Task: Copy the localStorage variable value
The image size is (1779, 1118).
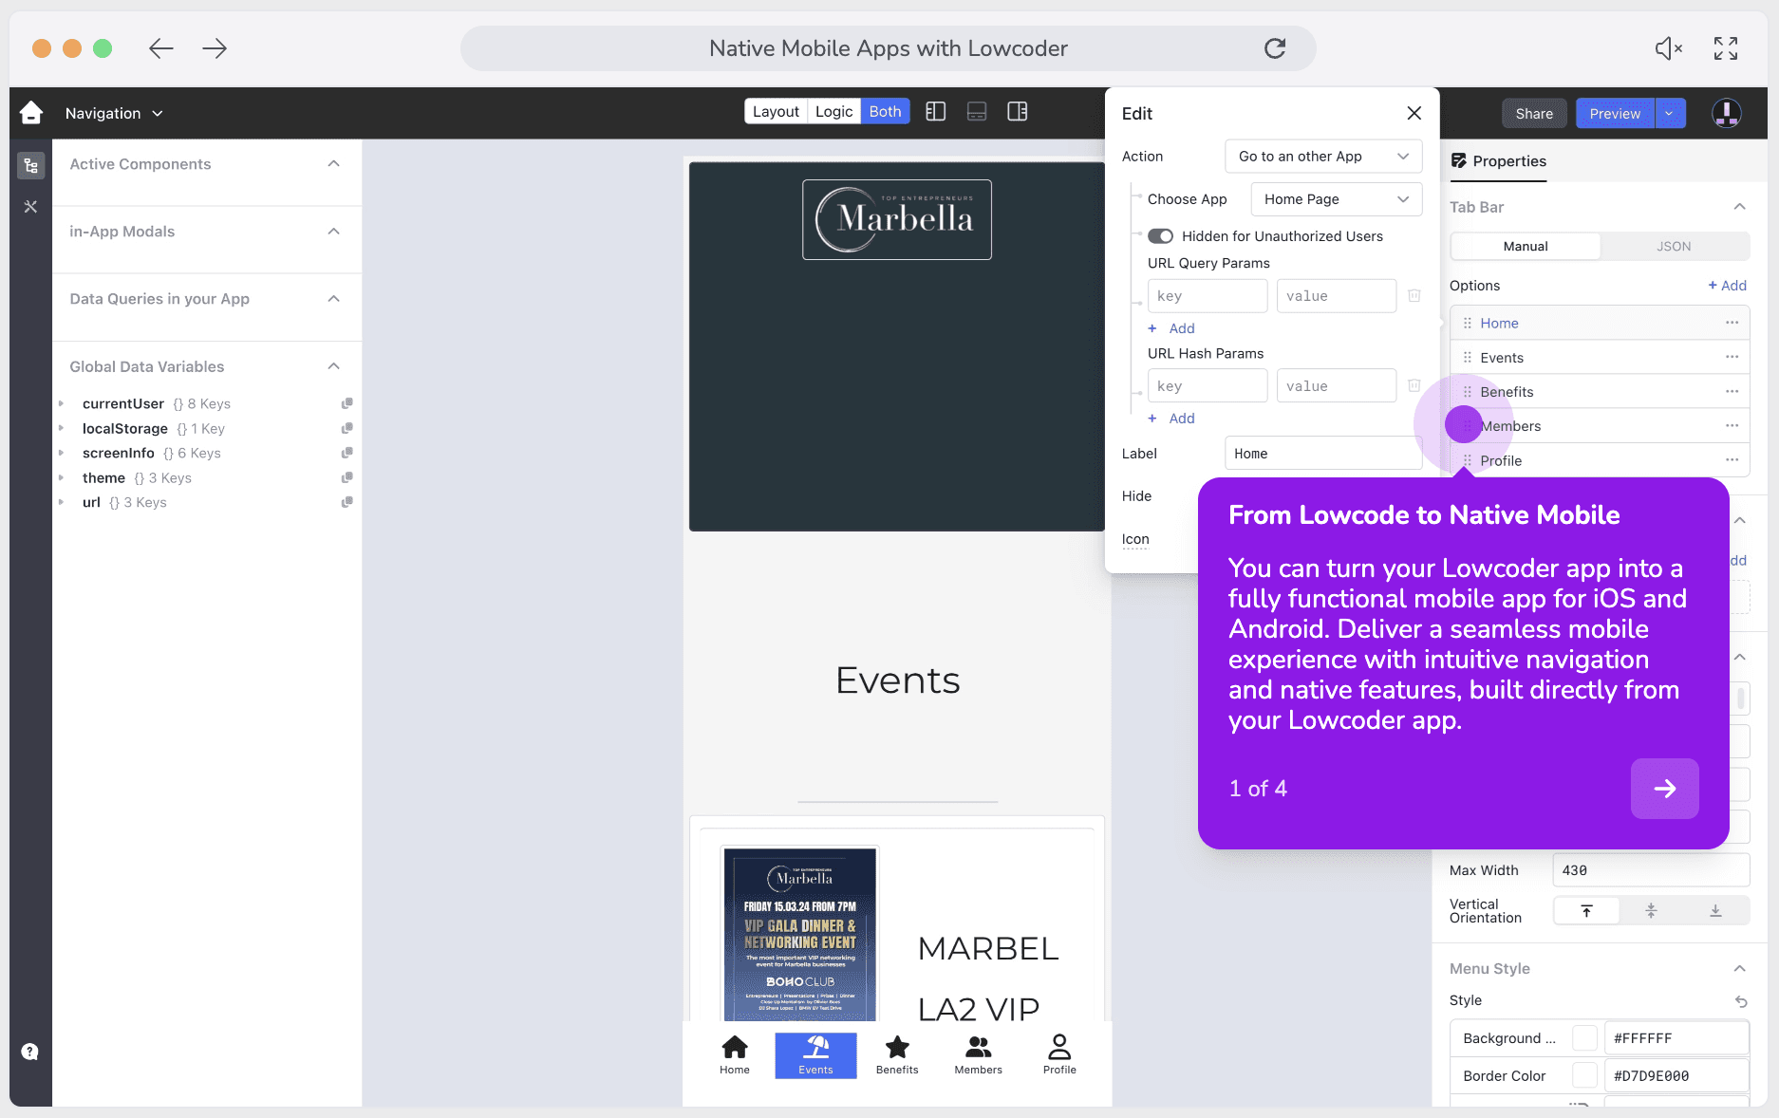Action: (347, 428)
